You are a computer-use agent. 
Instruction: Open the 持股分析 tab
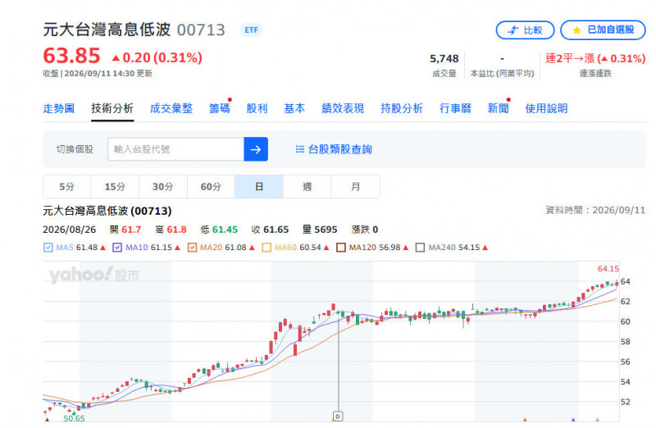pos(402,109)
